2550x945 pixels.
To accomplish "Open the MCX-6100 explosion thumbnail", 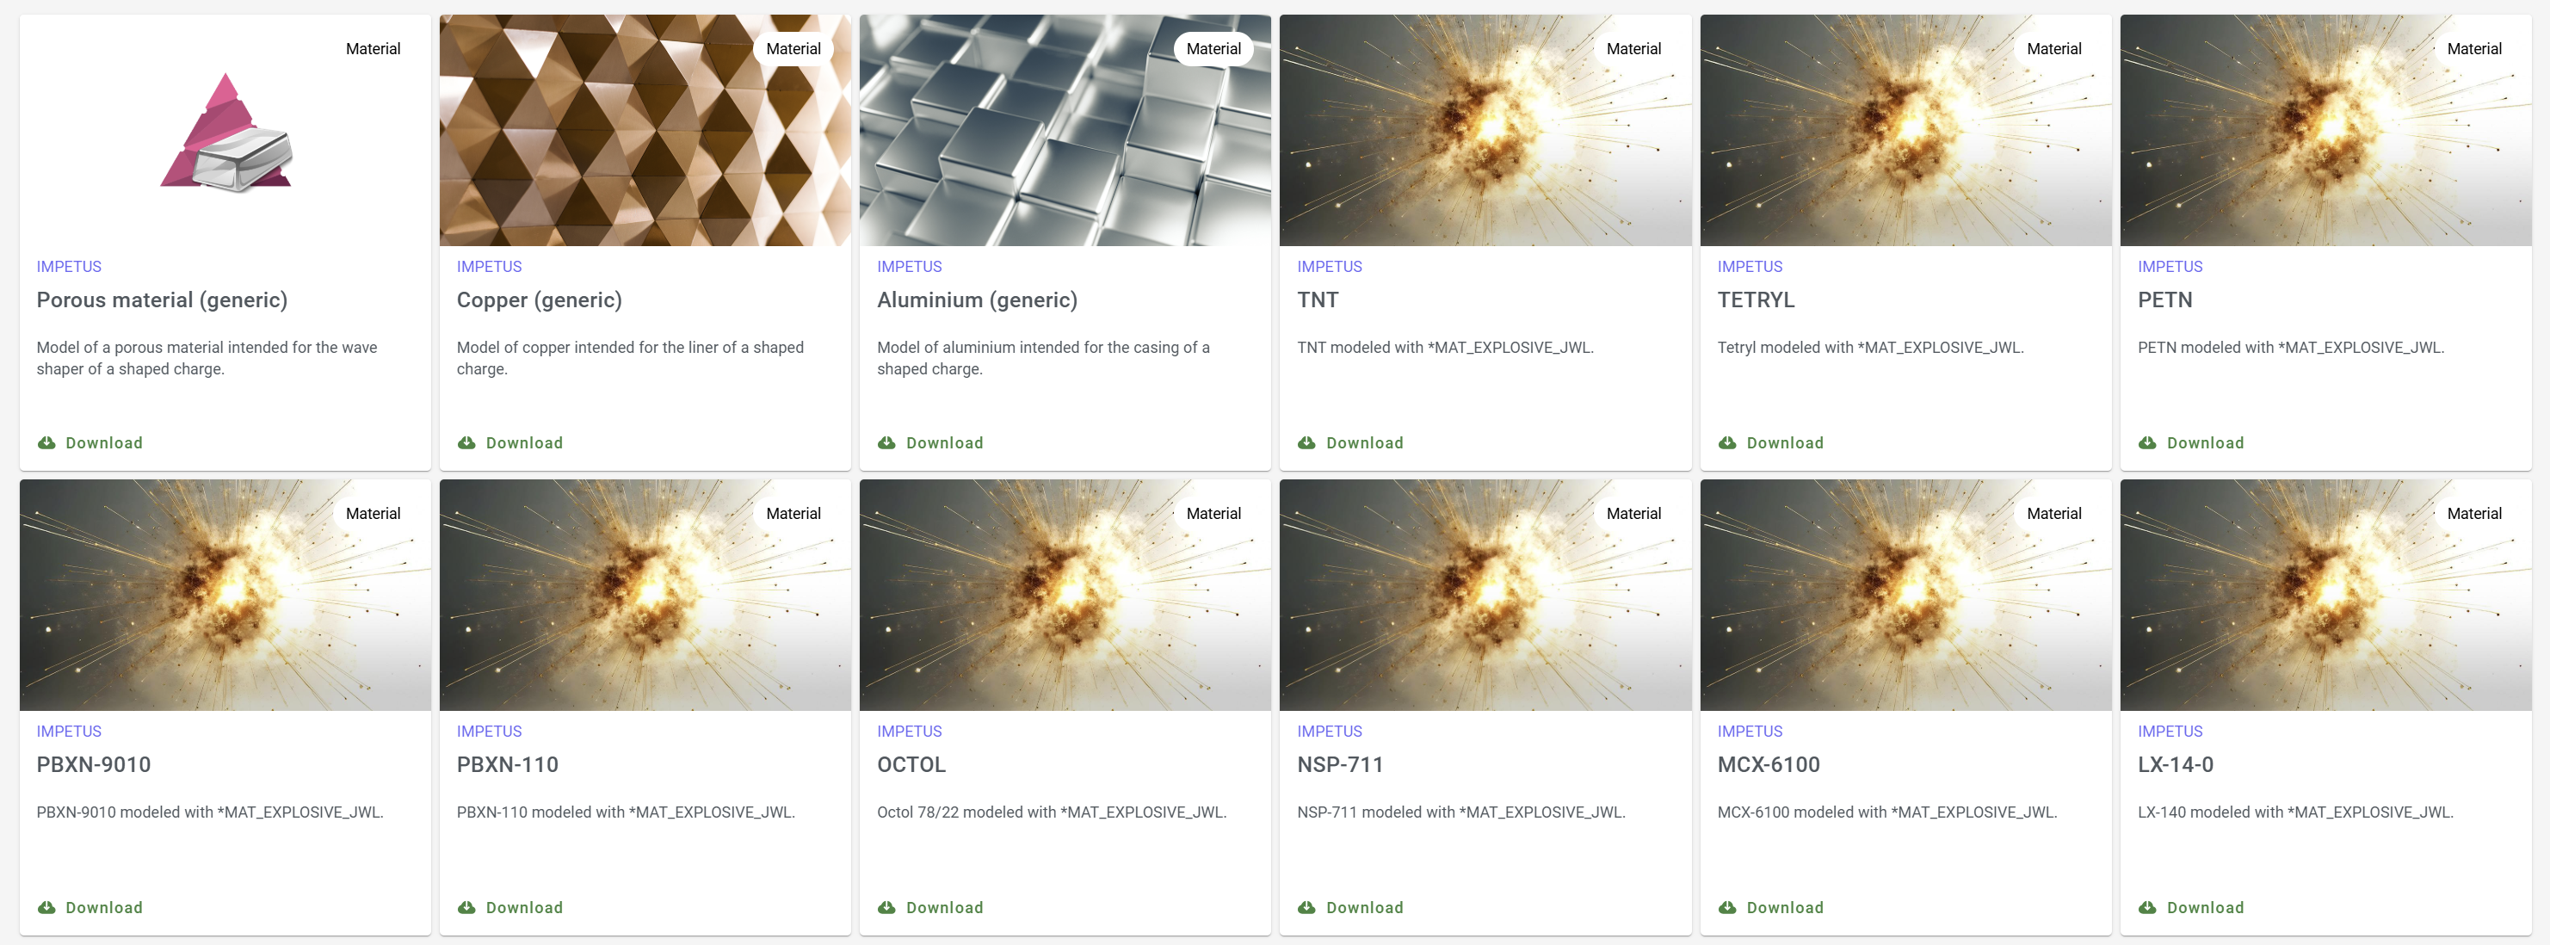I will pos(1905,595).
